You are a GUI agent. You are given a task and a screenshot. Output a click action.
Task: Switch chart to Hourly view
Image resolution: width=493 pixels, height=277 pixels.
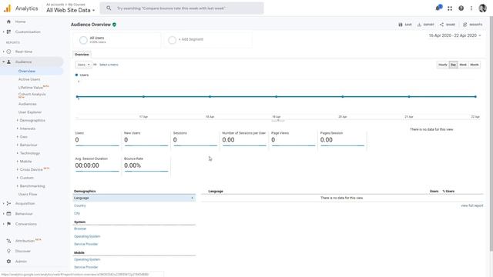coord(443,65)
